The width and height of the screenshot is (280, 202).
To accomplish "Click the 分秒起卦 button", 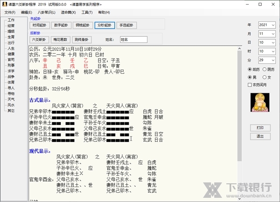I will tap(105, 25).
